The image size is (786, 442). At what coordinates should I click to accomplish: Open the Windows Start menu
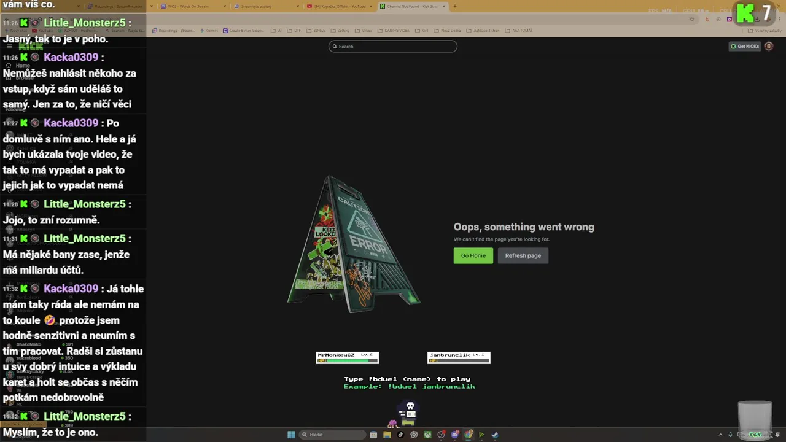(291, 435)
